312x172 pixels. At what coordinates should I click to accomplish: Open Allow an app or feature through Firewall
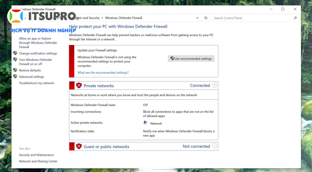pos(38,43)
